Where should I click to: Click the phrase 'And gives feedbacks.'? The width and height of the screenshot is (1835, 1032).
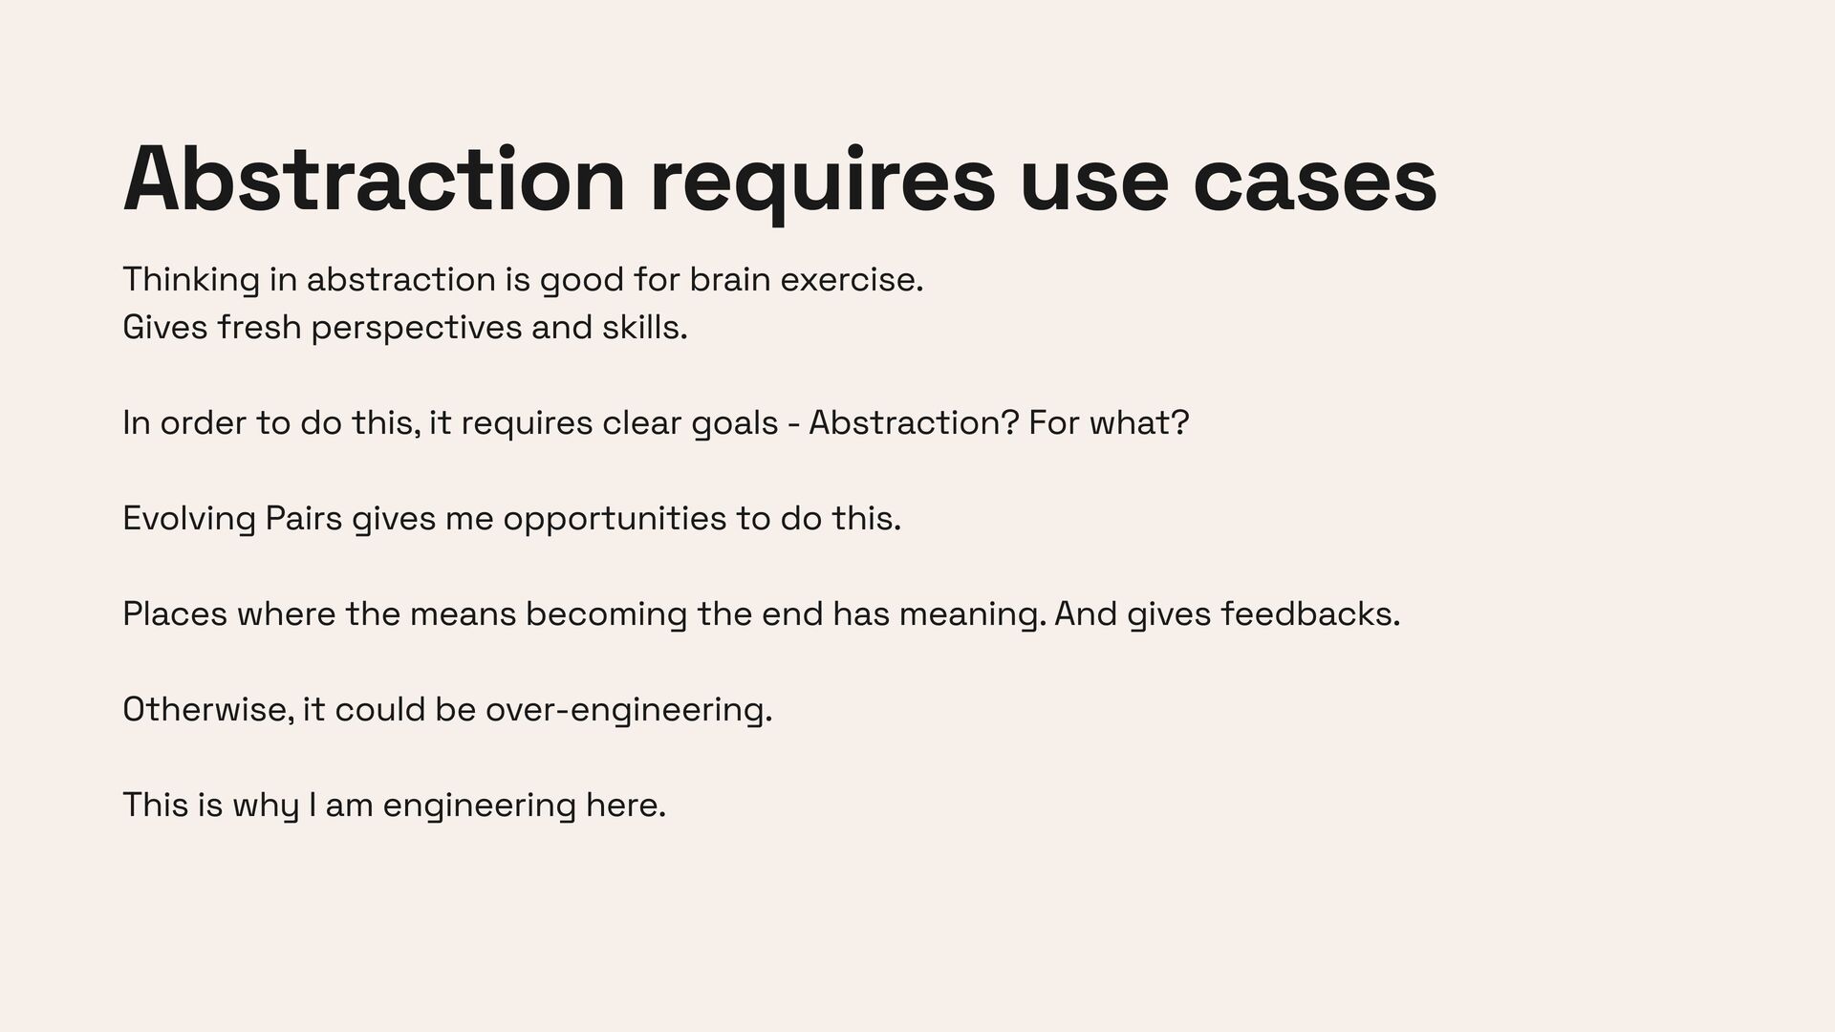click(1227, 614)
